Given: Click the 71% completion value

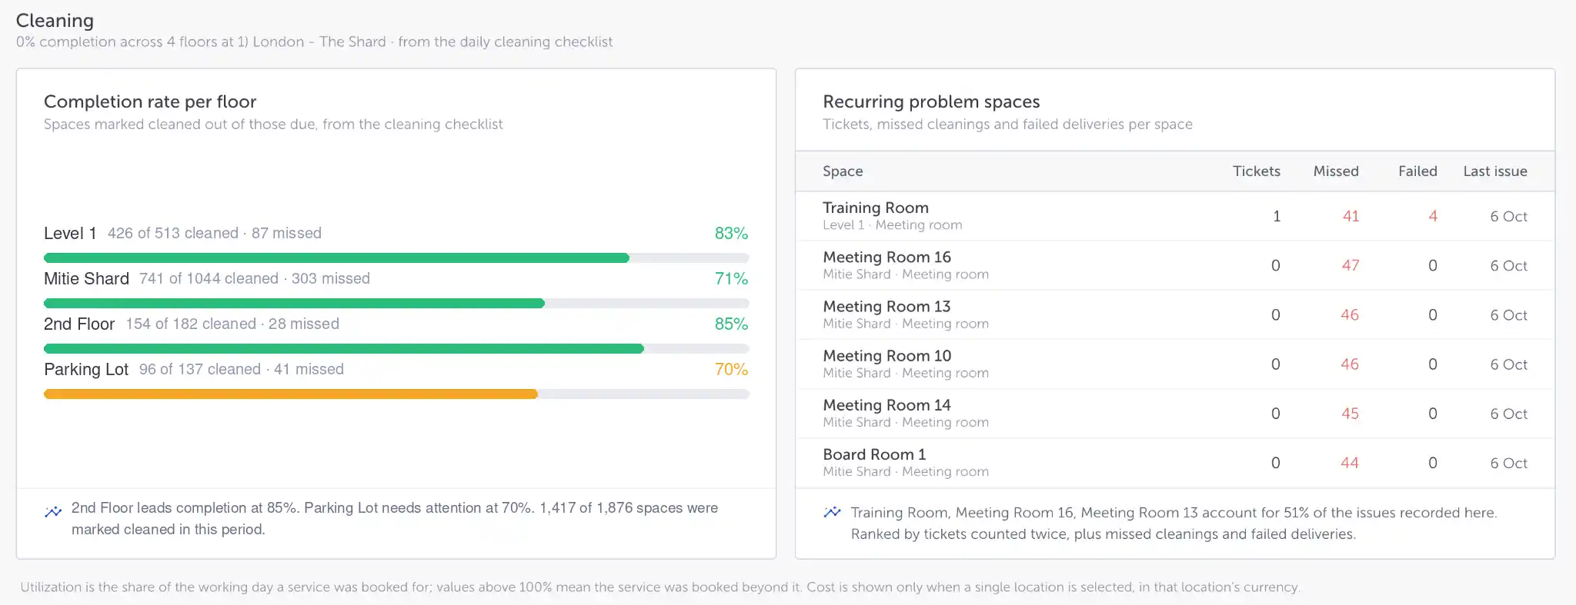Looking at the screenshot, I should pos(731,279).
